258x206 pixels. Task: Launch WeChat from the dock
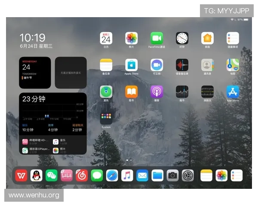52,175
